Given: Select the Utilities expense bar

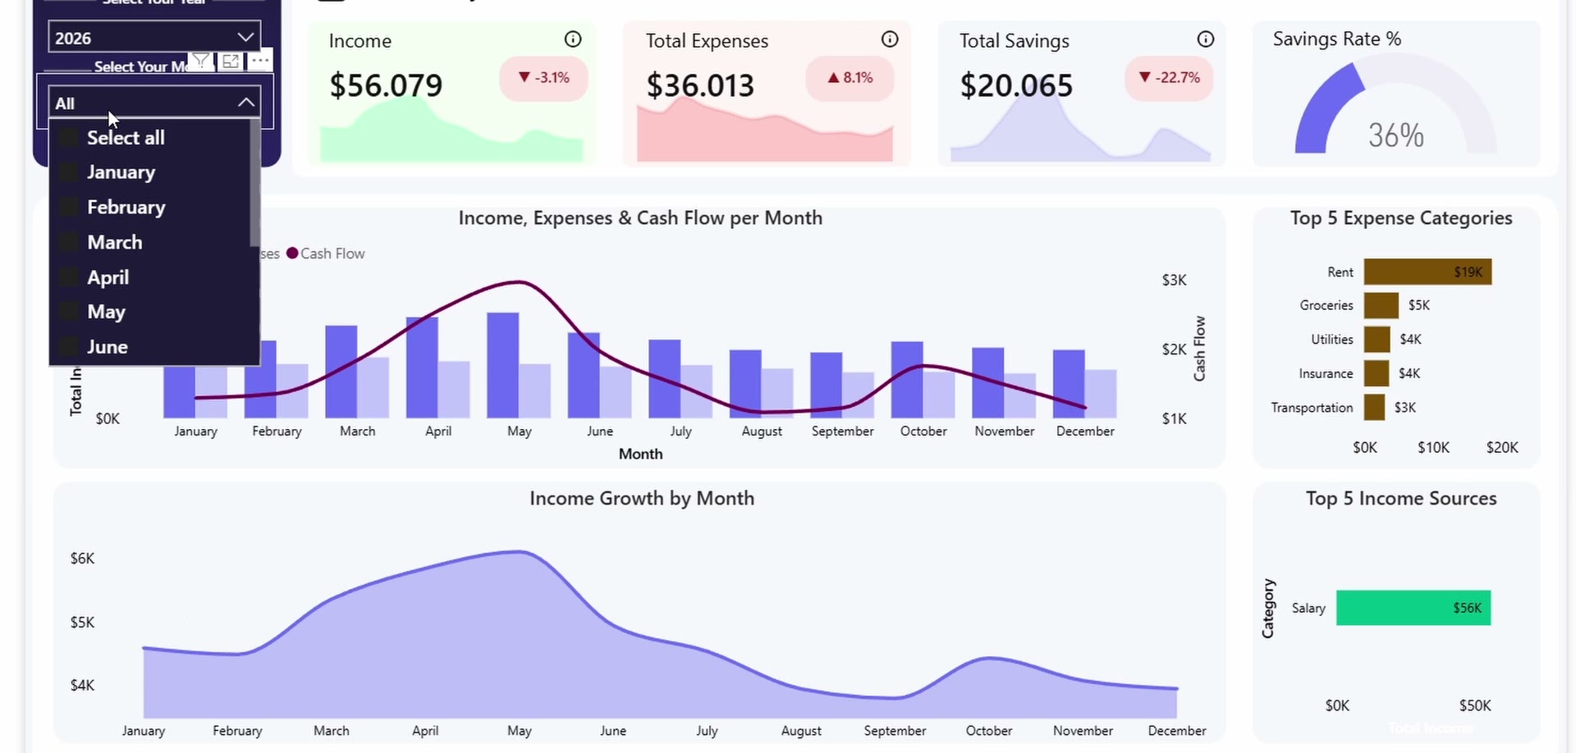Looking at the screenshot, I should [x=1377, y=340].
